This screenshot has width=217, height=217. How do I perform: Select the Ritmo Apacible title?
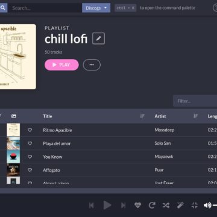[x=57, y=130]
